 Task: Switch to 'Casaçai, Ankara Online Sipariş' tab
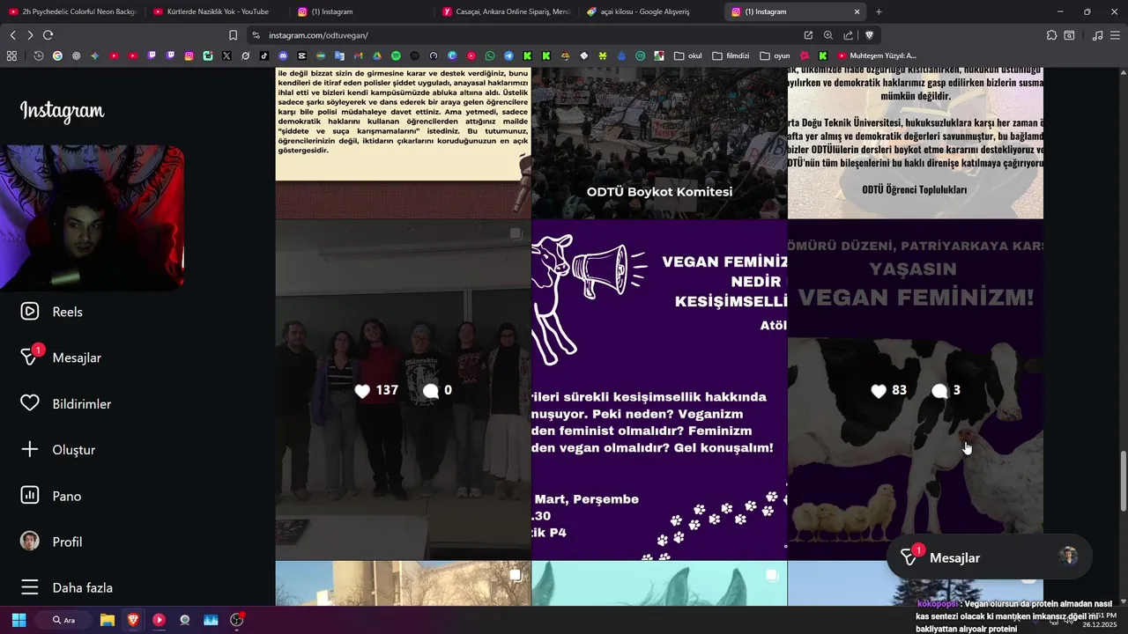click(x=507, y=11)
